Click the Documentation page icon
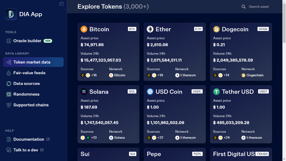 point(9,139)
